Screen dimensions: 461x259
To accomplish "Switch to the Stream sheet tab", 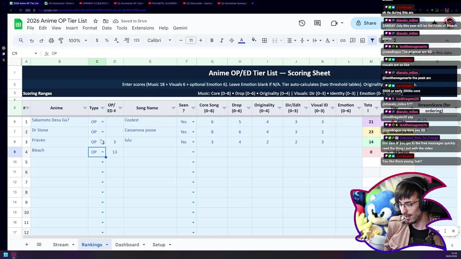I will point(61,245).
